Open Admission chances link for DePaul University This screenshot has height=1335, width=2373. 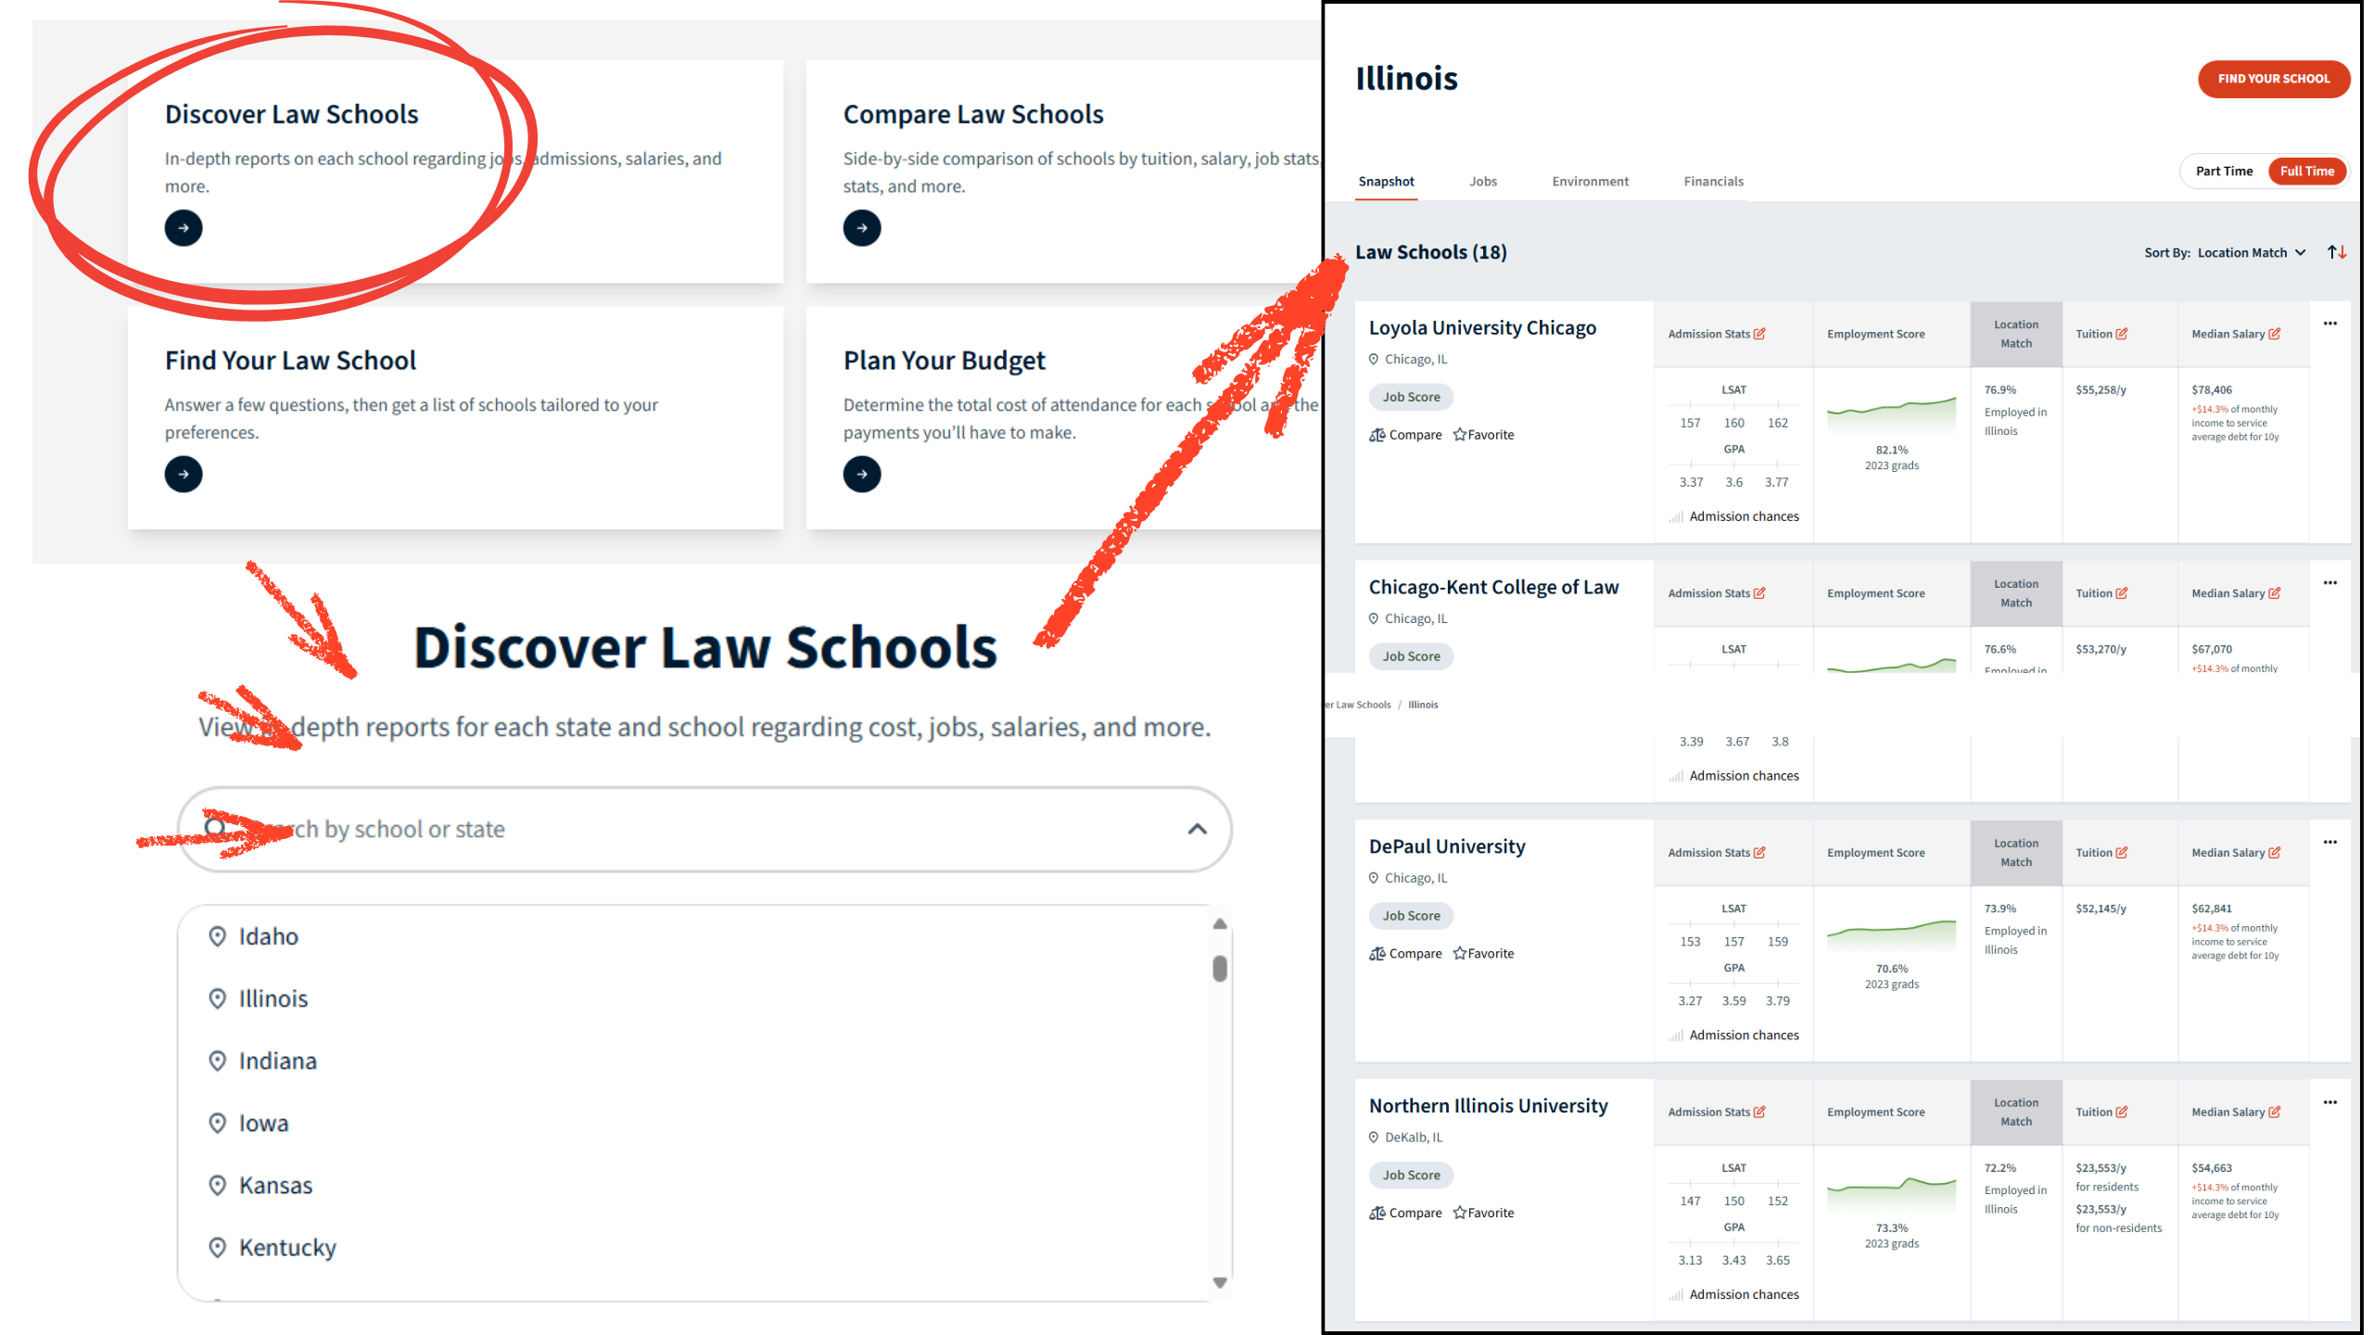coord(1743,1036)
